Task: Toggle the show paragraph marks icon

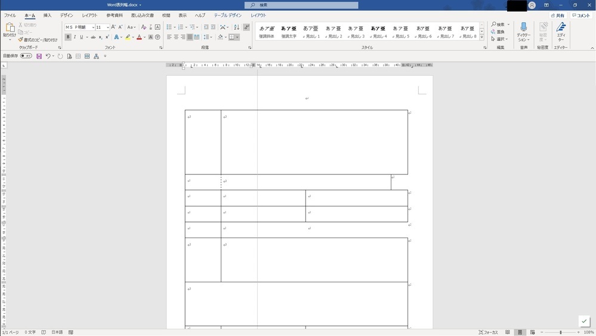Action: pyautogui.click(x=246, y=27)
